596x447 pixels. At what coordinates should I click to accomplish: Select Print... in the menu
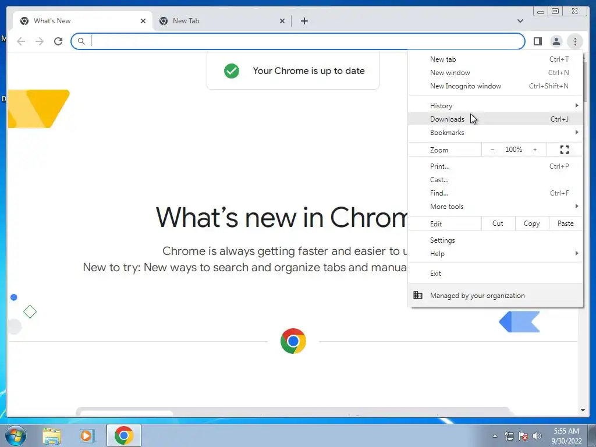pos(495,166)
